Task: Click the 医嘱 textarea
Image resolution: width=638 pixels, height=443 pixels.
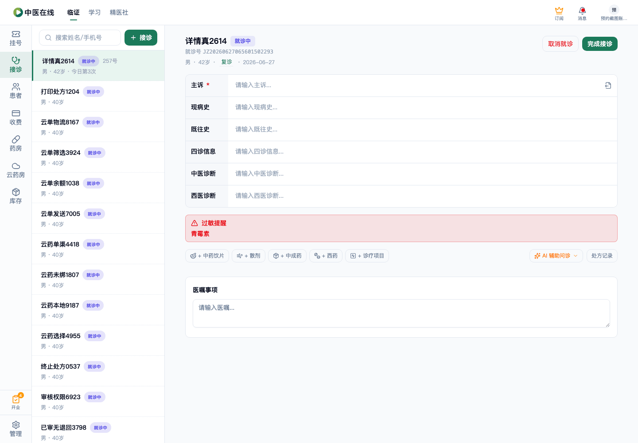Action: [401, 313]
